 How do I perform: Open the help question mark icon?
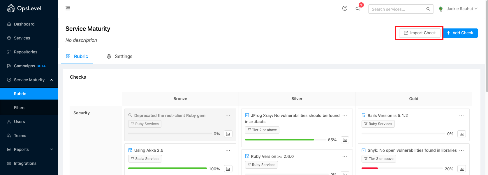point(345,8)
